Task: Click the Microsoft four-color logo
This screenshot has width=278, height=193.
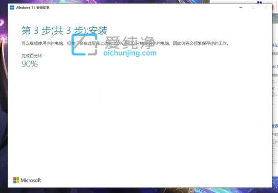Action: pos(16,180)
